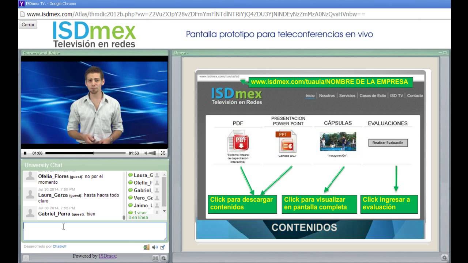Screen dimensions: 468x263
Task: Click profile icon beside Ofelia_F
Action: coord(157,183)
